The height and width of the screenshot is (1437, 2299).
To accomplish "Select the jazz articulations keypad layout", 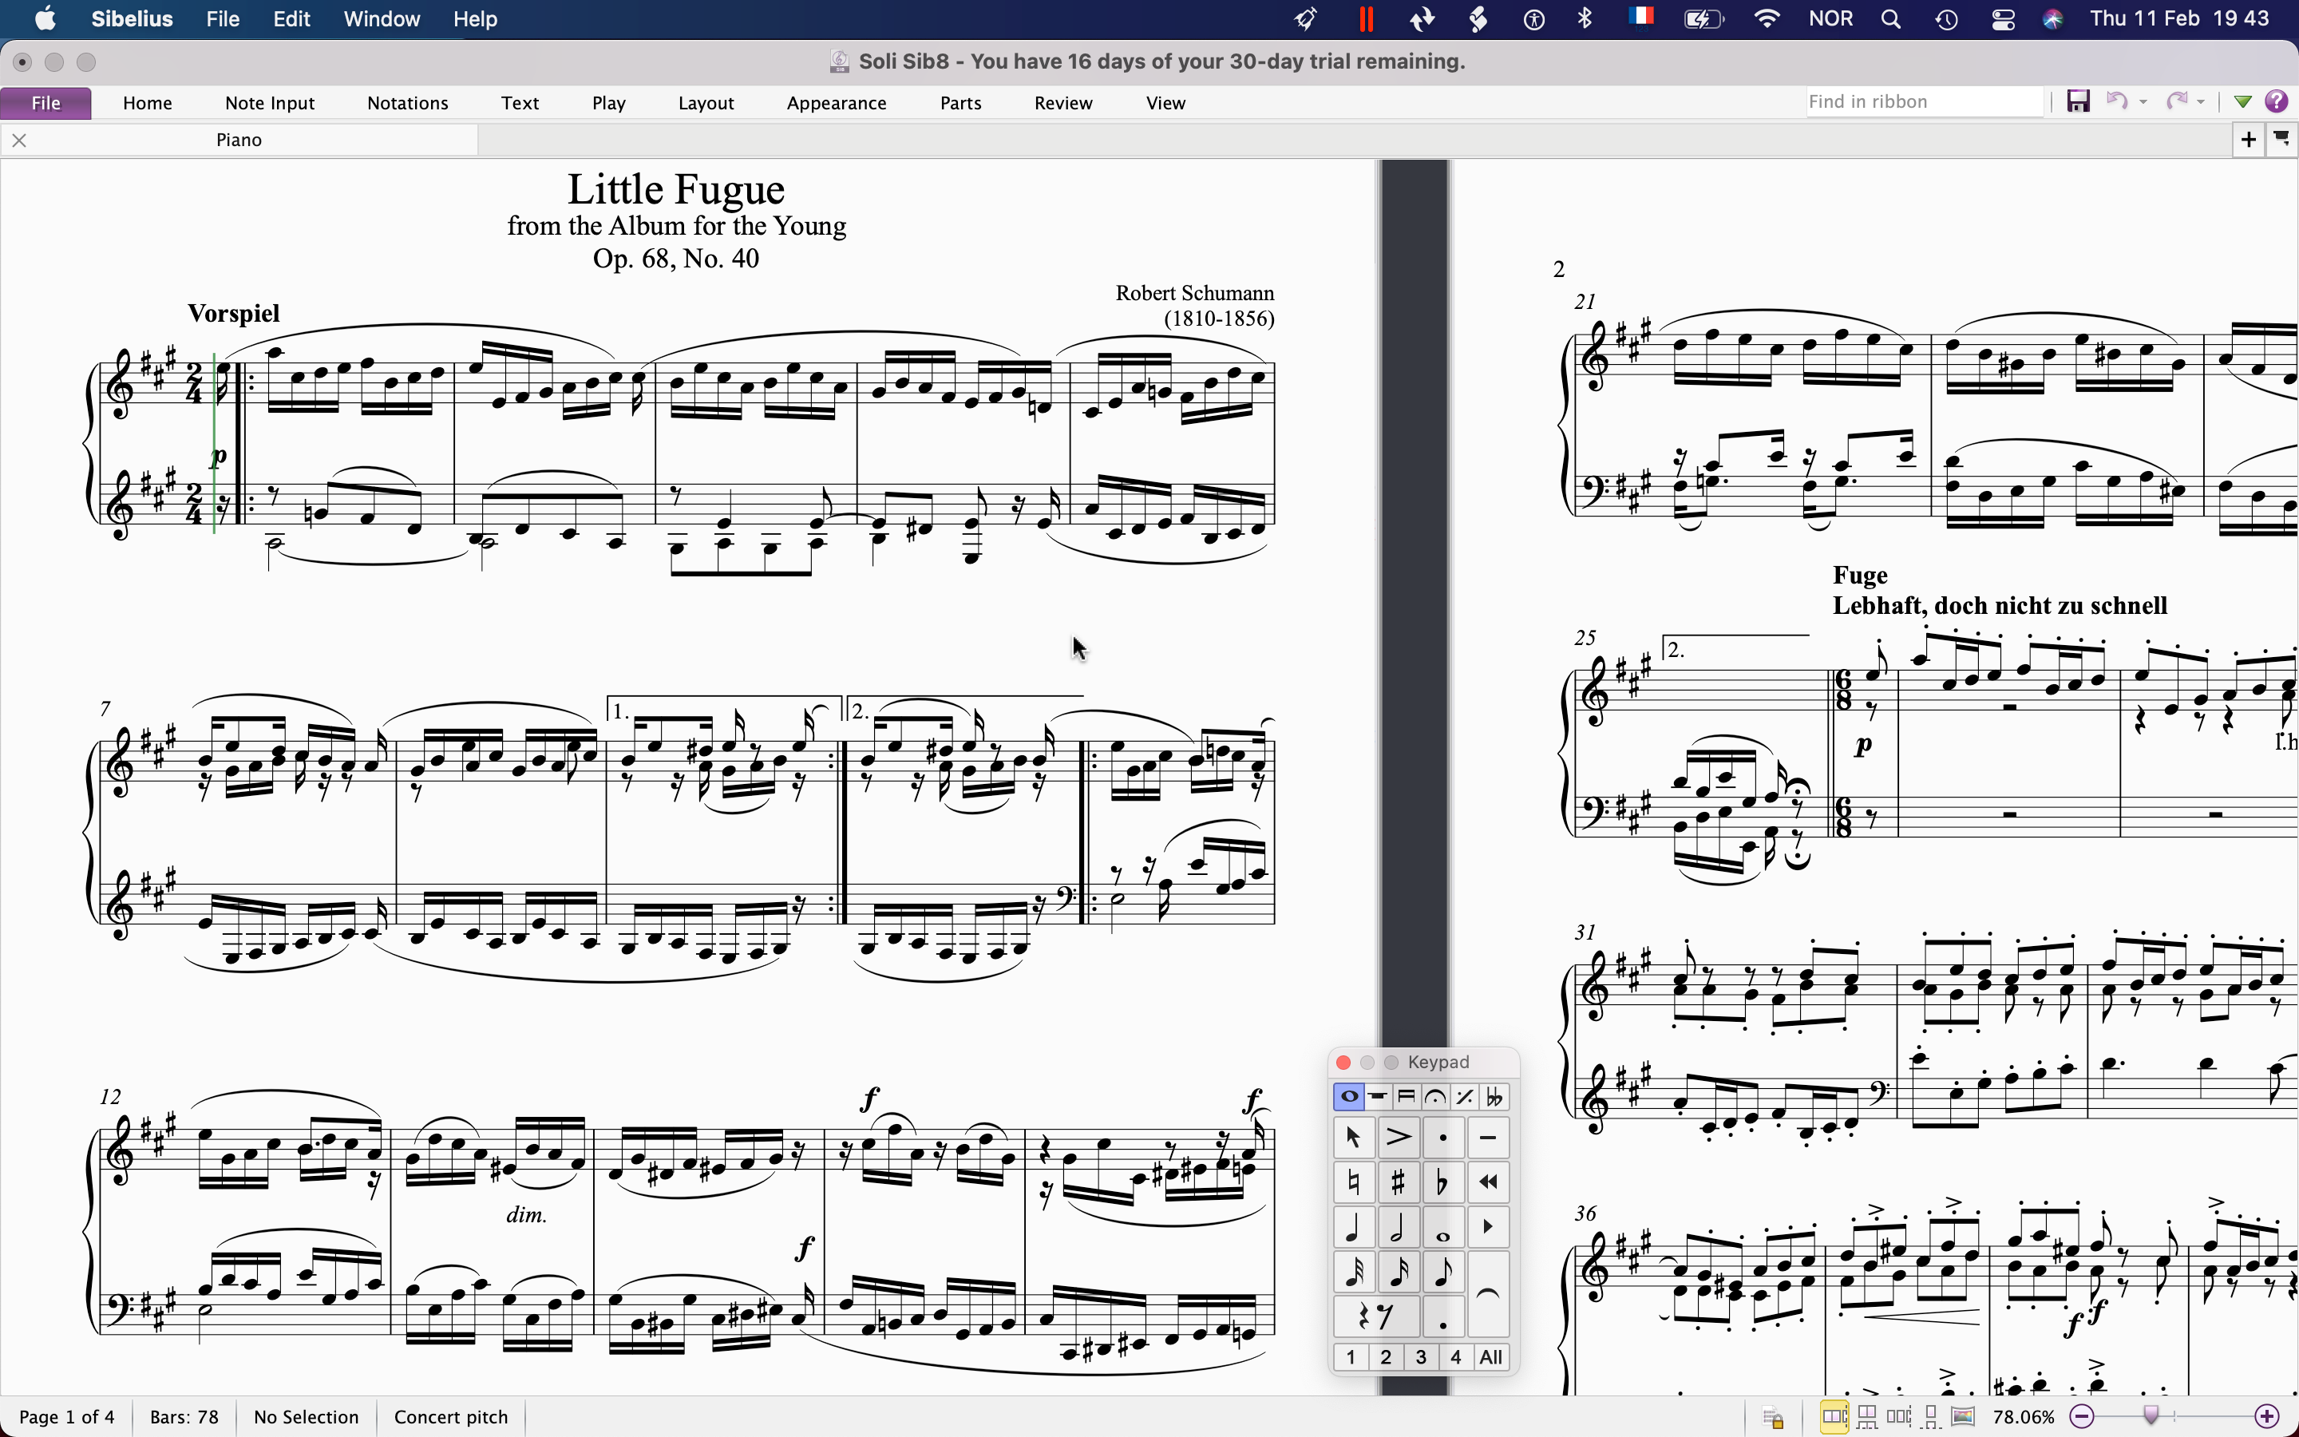I will pyautogui.click(x=1465, y=1097).
